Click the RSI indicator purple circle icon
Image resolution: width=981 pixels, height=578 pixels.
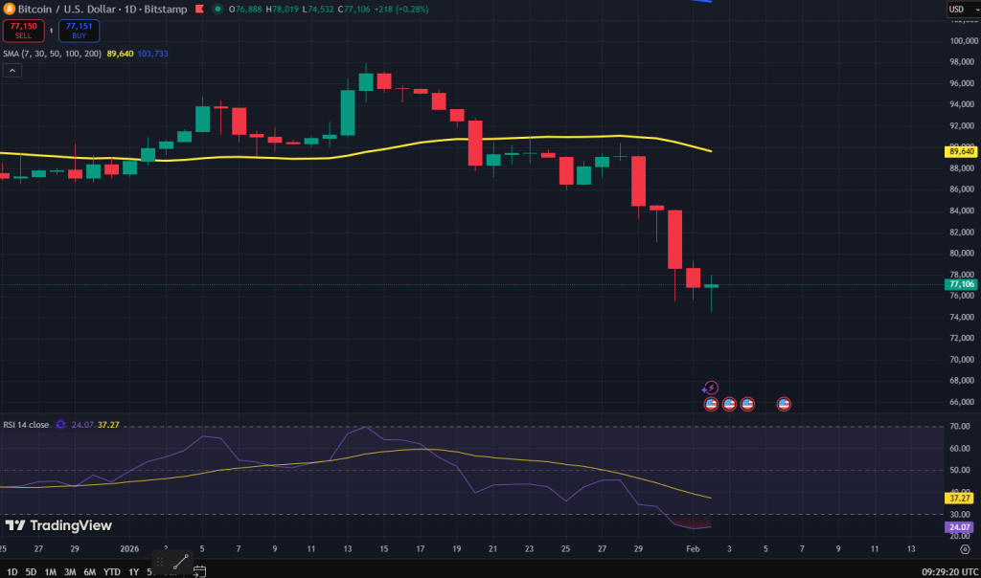click(60, 425)
